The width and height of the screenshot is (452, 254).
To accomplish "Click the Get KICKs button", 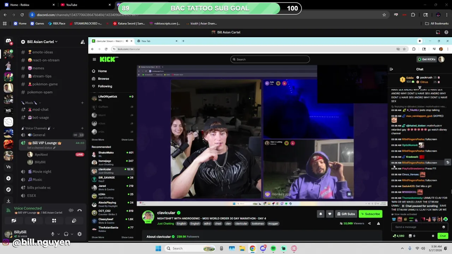I will [426, 59].
